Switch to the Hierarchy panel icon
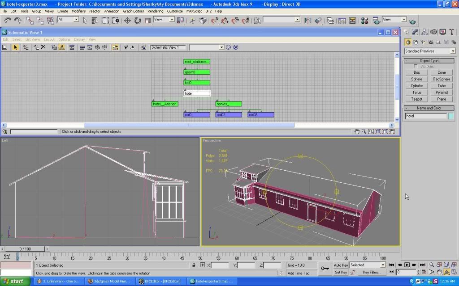The height and width of the screenshot is (286, 459). (x=424, y=32)
